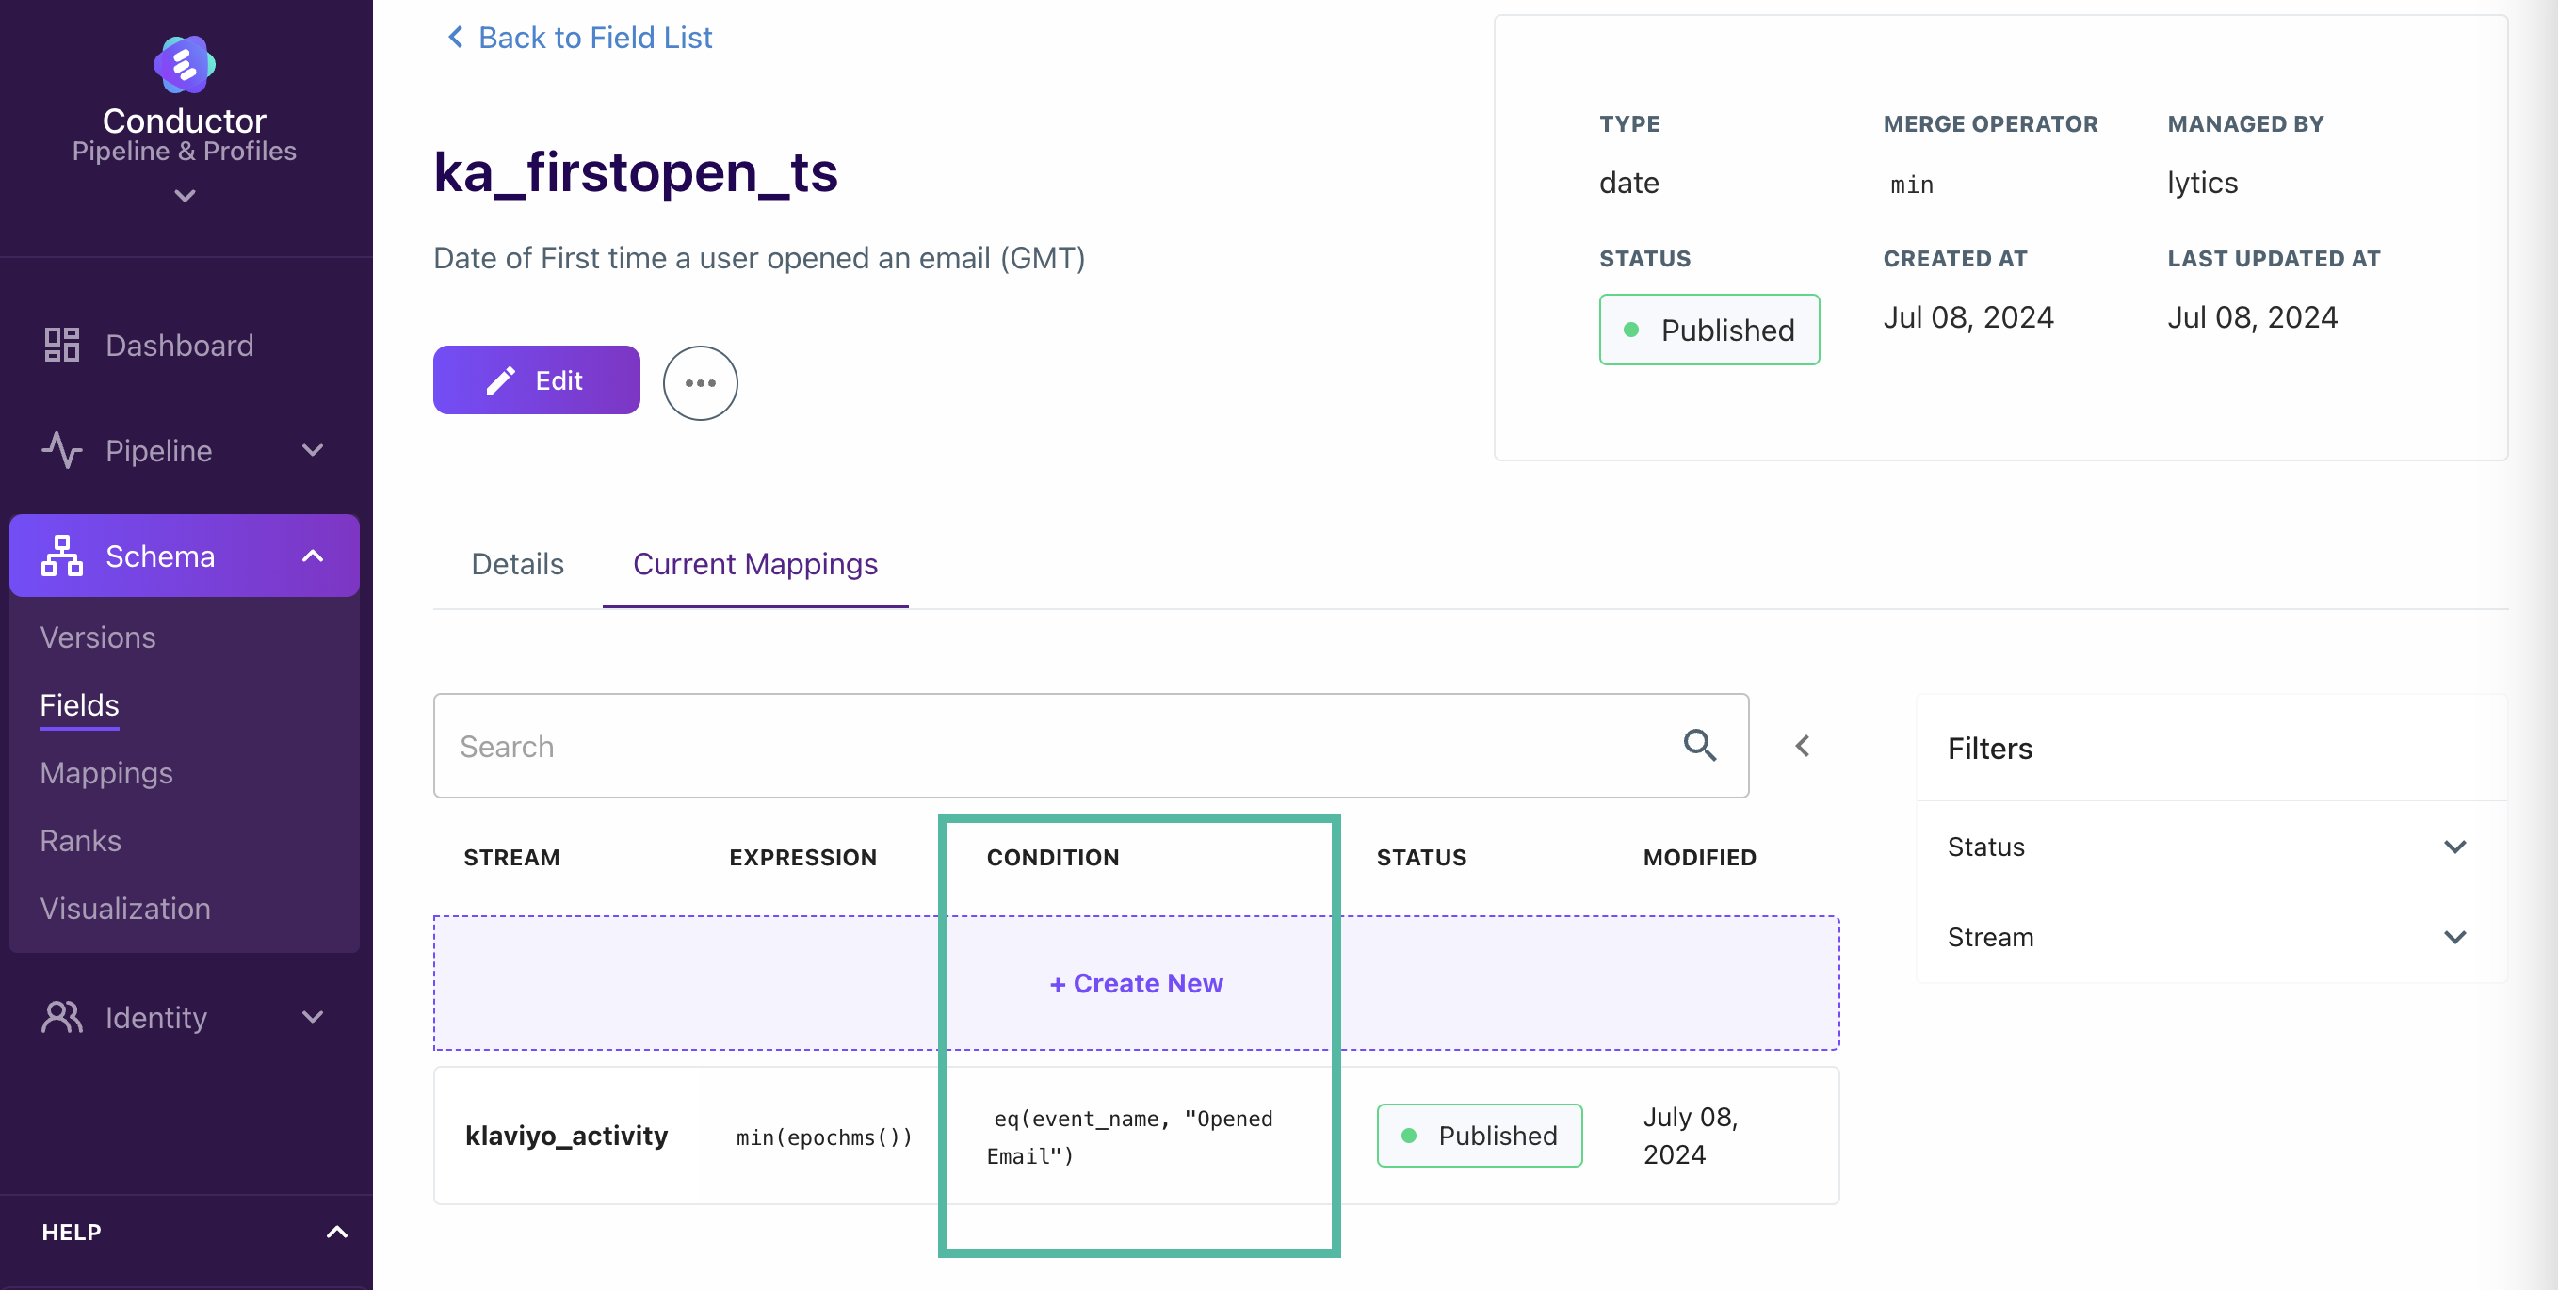This screenshot has height=1290, width=2558.
Task: Click the Pipeline pulse icon
Action: tap(61, 450)
